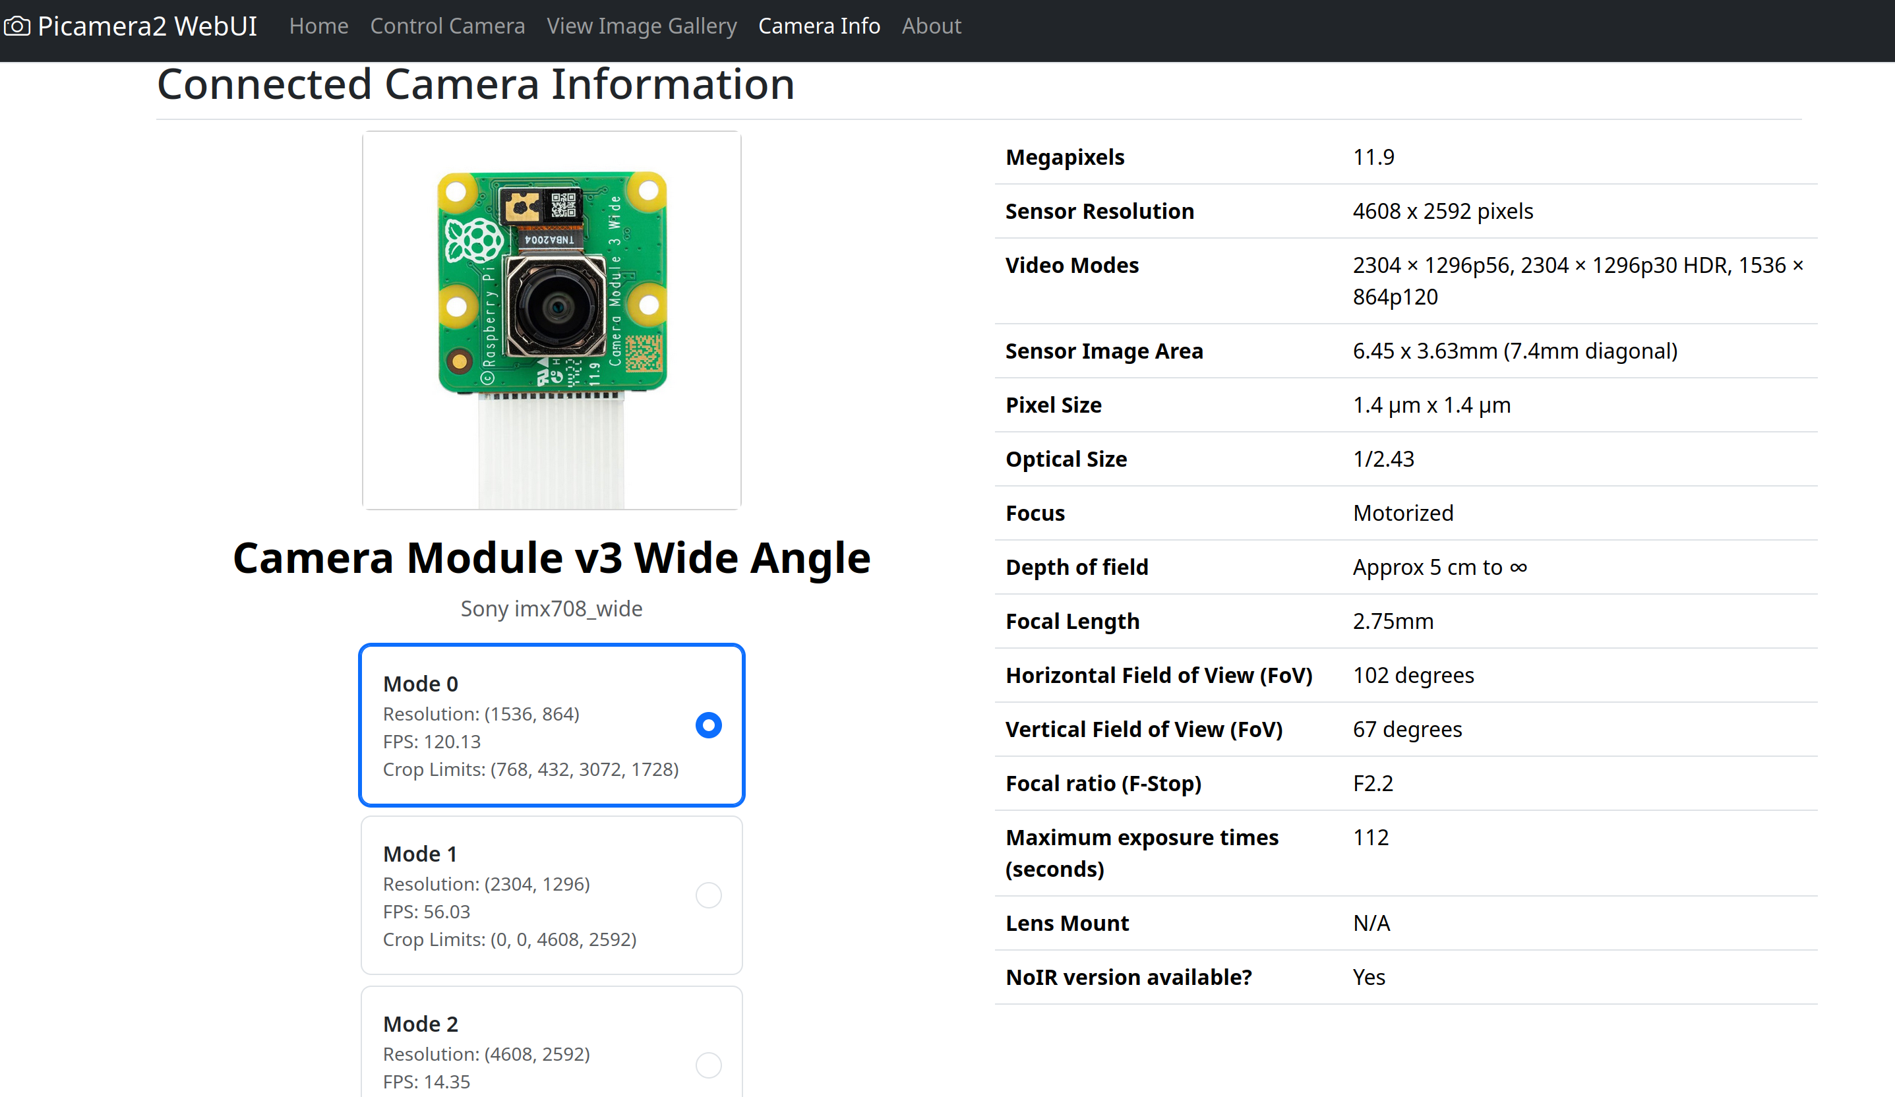Click the Mode 0 heading
This screenshot has height=1097, width=1895.
(421, 684)
